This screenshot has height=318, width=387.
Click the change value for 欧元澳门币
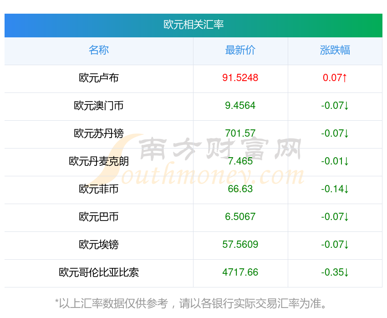pos(335,106)
